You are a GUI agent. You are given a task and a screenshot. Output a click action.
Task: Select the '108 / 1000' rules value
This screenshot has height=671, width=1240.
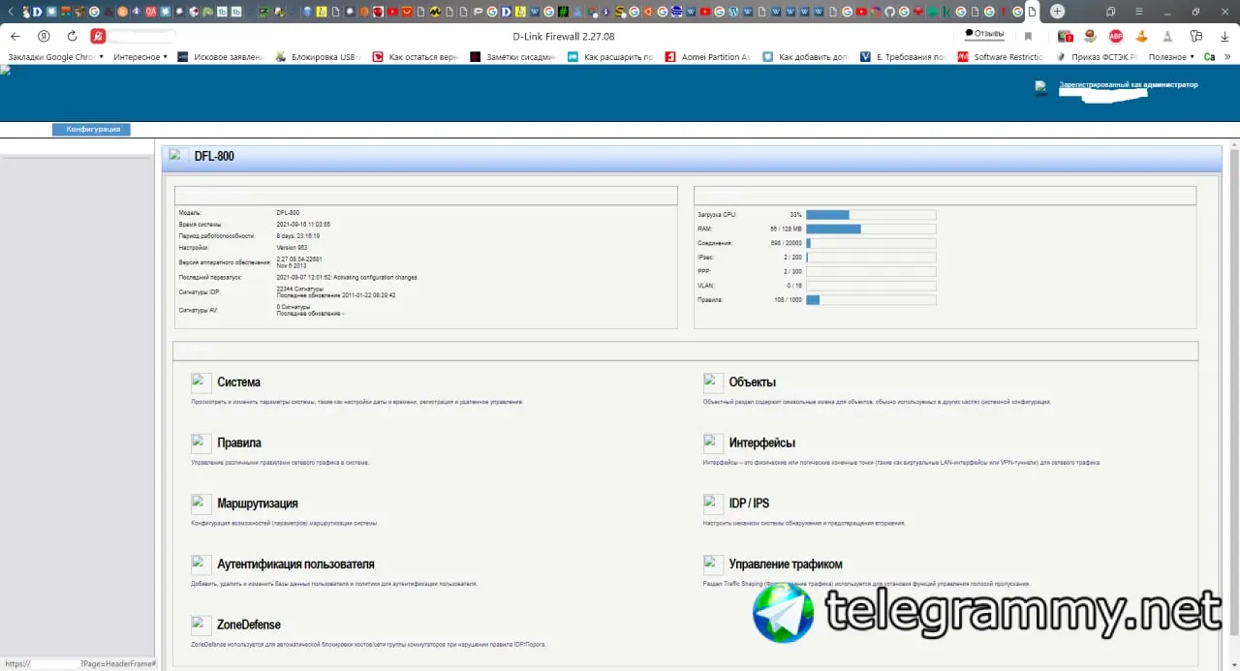[789, 300]
